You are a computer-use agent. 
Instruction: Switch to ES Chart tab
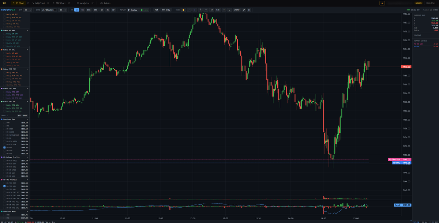pyautogui.click(x=18, y=3)
